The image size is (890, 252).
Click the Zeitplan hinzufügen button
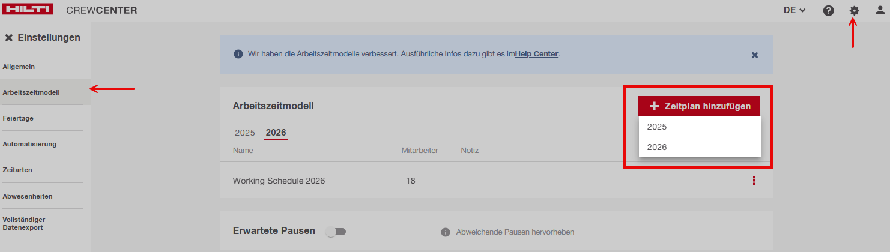point(700,106)
